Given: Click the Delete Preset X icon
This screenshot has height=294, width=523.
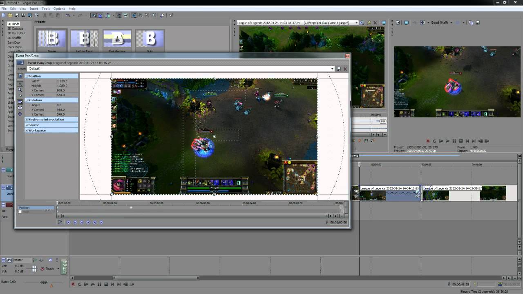Looking at the screenshot, I should point(345,69).
